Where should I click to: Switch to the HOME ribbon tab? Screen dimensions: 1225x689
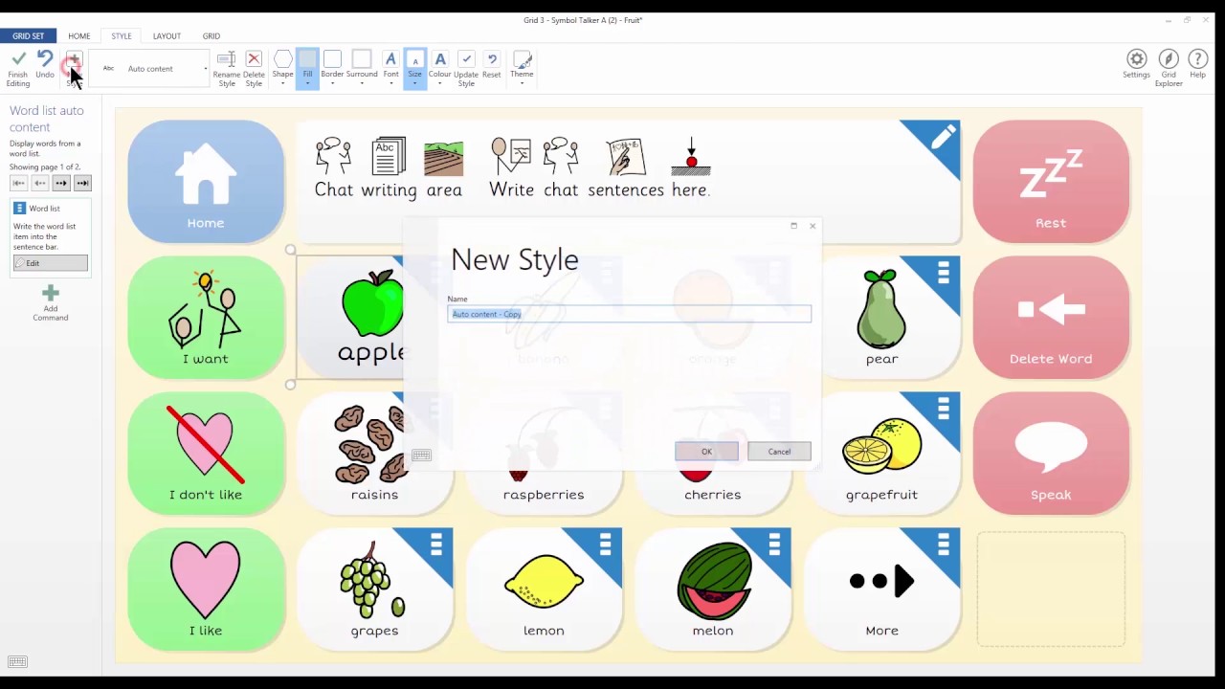tap(79, 36)
